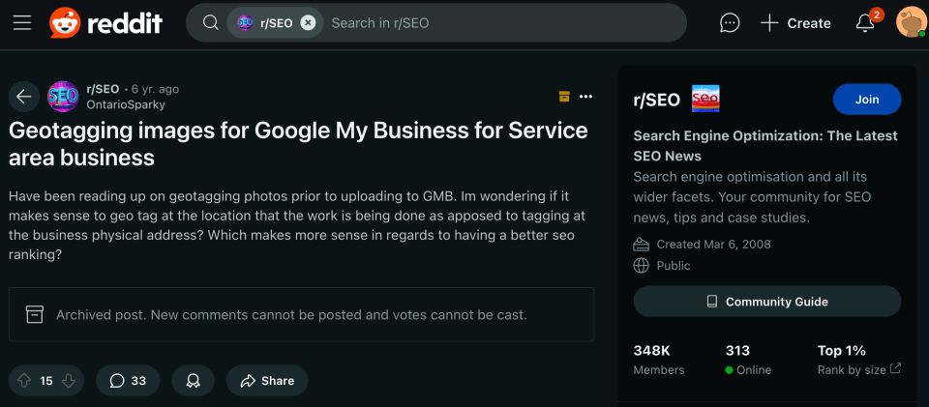929x407 pixels.
Task: Click r/SEO heading in sidebar
Action: coord(656,100)
